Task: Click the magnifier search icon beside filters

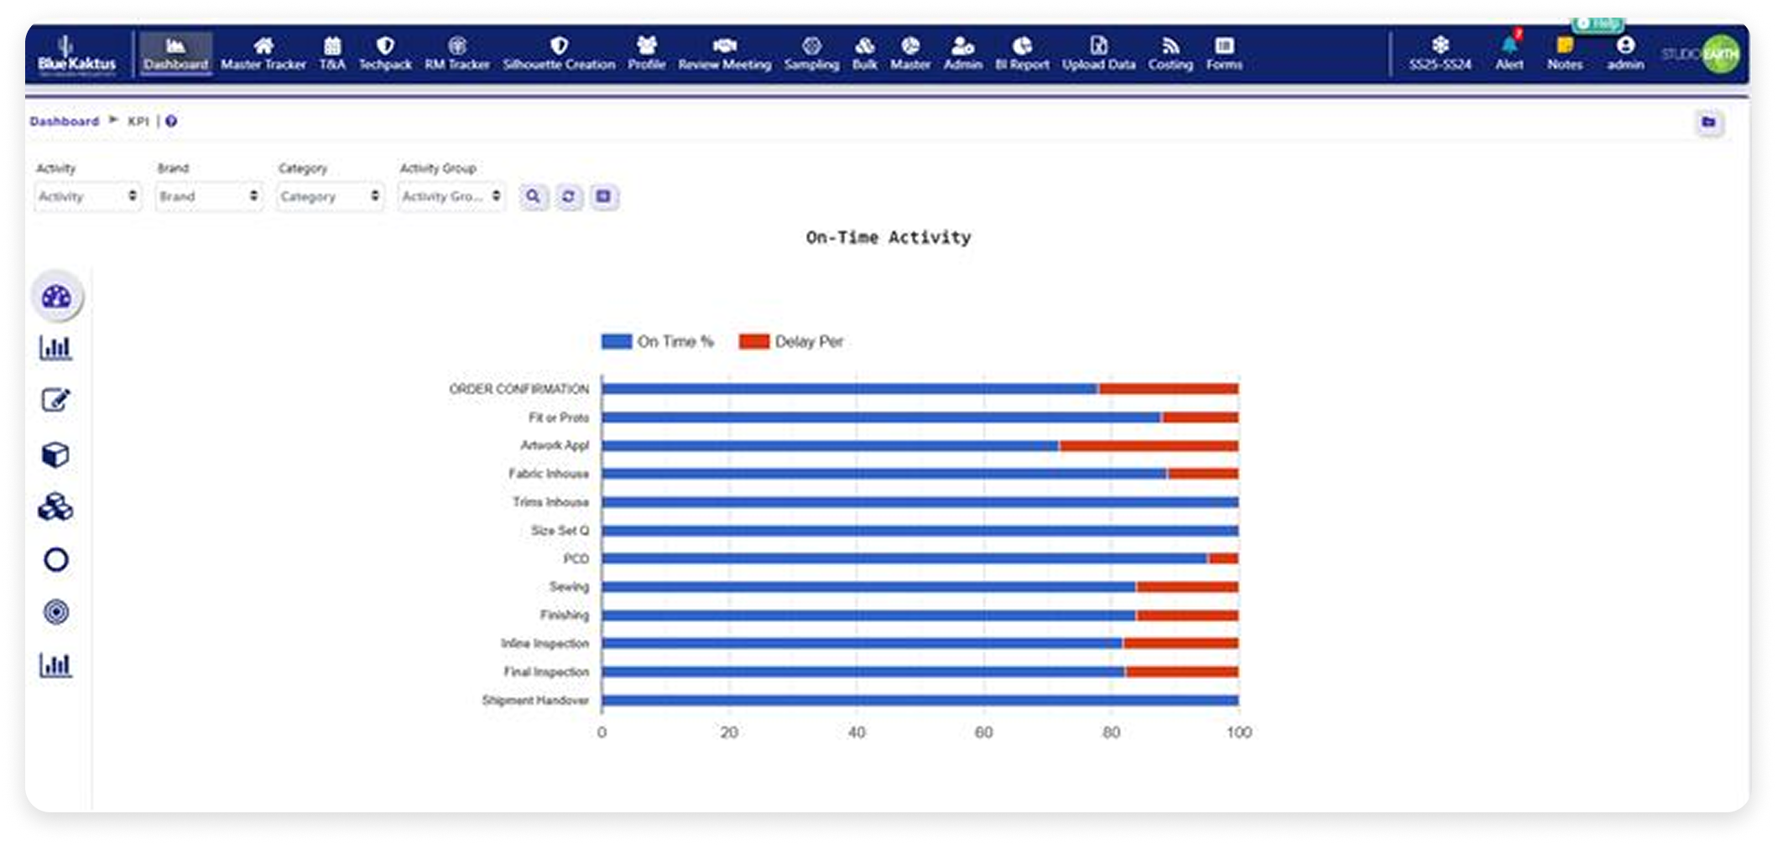Action: tap(533, 197)
